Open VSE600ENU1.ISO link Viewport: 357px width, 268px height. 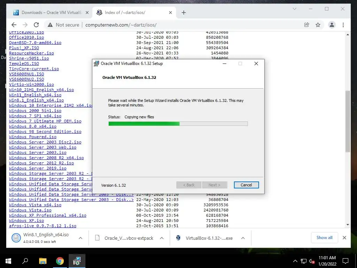pos(26,74)
